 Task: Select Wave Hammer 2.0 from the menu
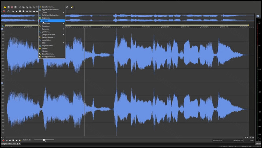point(52,57)
